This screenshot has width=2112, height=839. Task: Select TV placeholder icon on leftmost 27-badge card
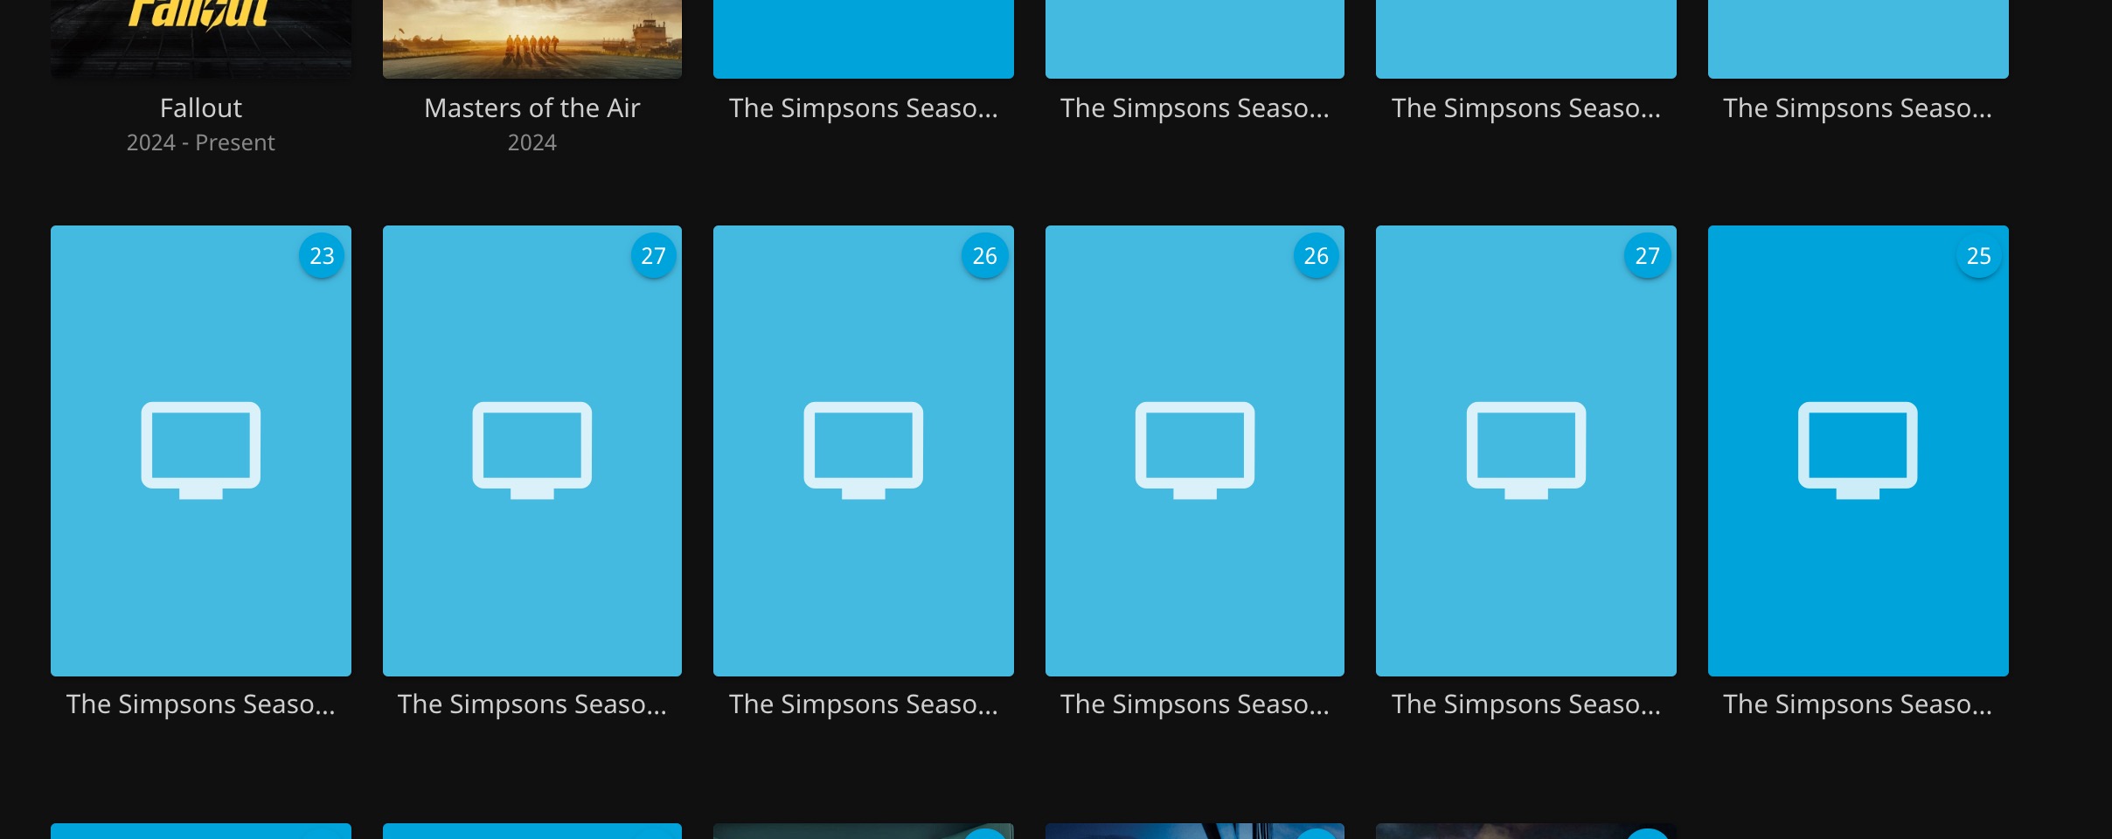[531, 449]
